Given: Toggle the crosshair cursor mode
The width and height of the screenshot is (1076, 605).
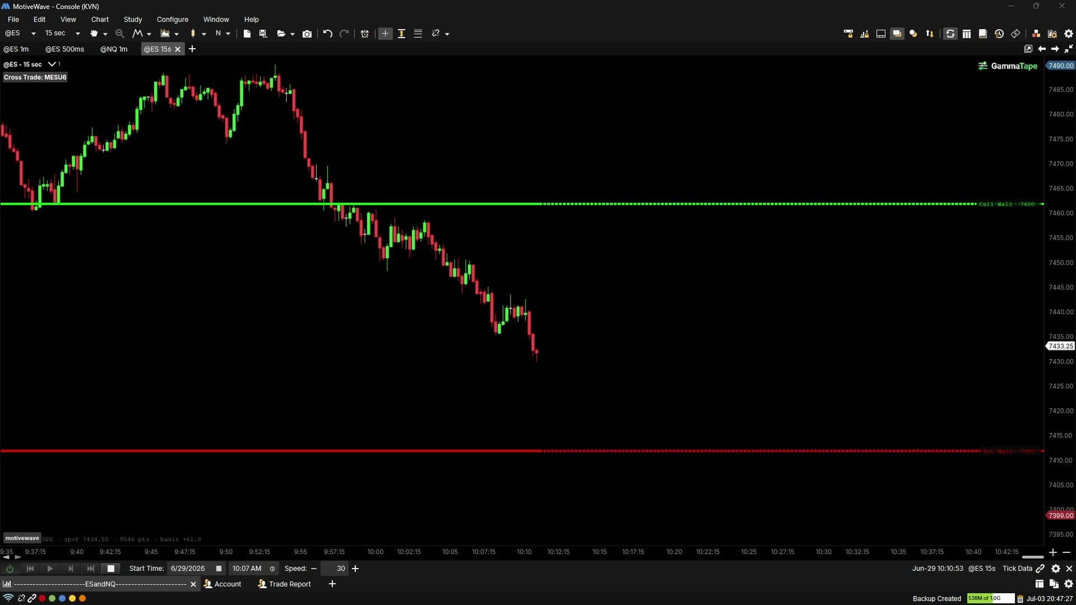Looking at the screenshot, I should [x=385, y=34].
